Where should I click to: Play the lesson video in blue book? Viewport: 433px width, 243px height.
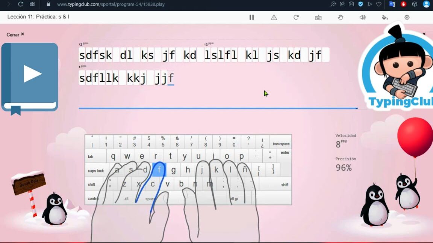[x=32, y=74]
